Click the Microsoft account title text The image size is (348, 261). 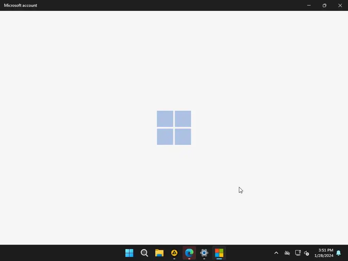20,5
